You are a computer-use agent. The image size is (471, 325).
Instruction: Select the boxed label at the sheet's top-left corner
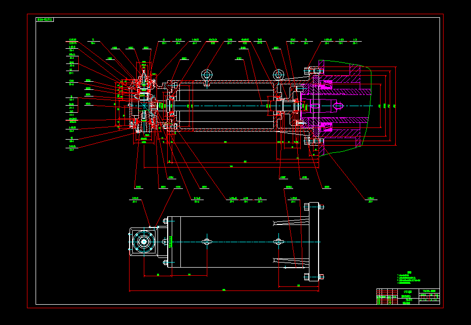click(45, 19)
